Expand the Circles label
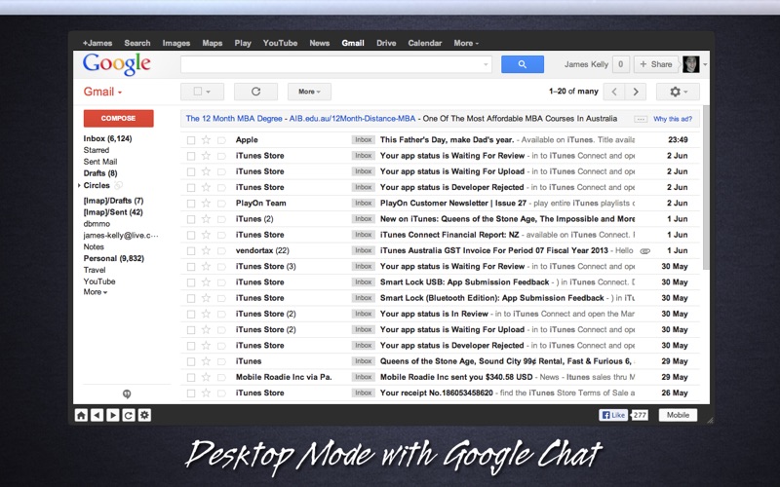Screen dimensions: 780x487 tap(79, 185)
